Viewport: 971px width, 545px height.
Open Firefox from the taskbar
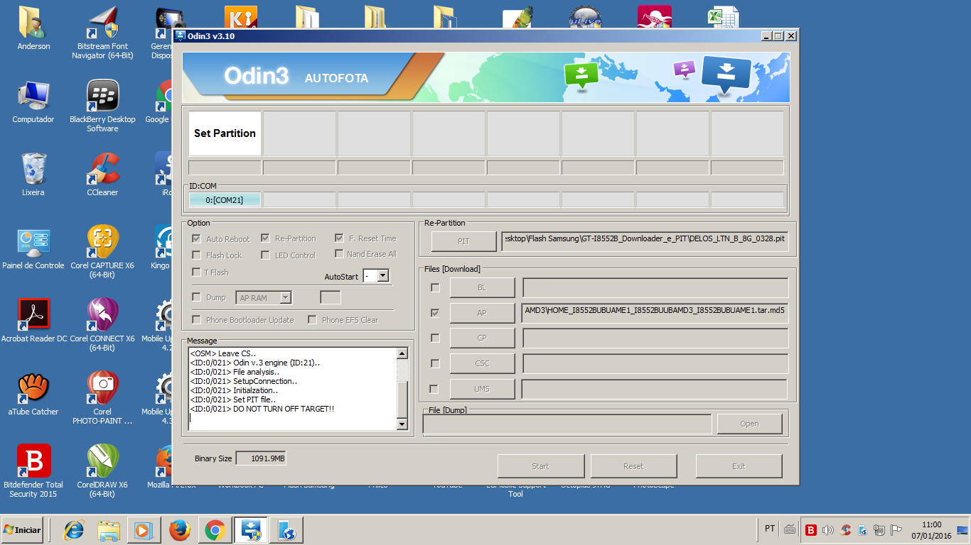click(180, 530)
